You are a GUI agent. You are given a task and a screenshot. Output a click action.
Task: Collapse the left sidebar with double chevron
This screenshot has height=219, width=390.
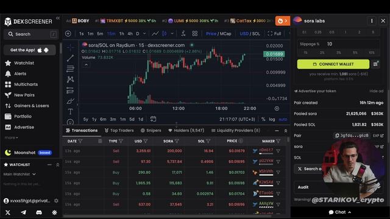pyautogui.click(x=58, y=18)
